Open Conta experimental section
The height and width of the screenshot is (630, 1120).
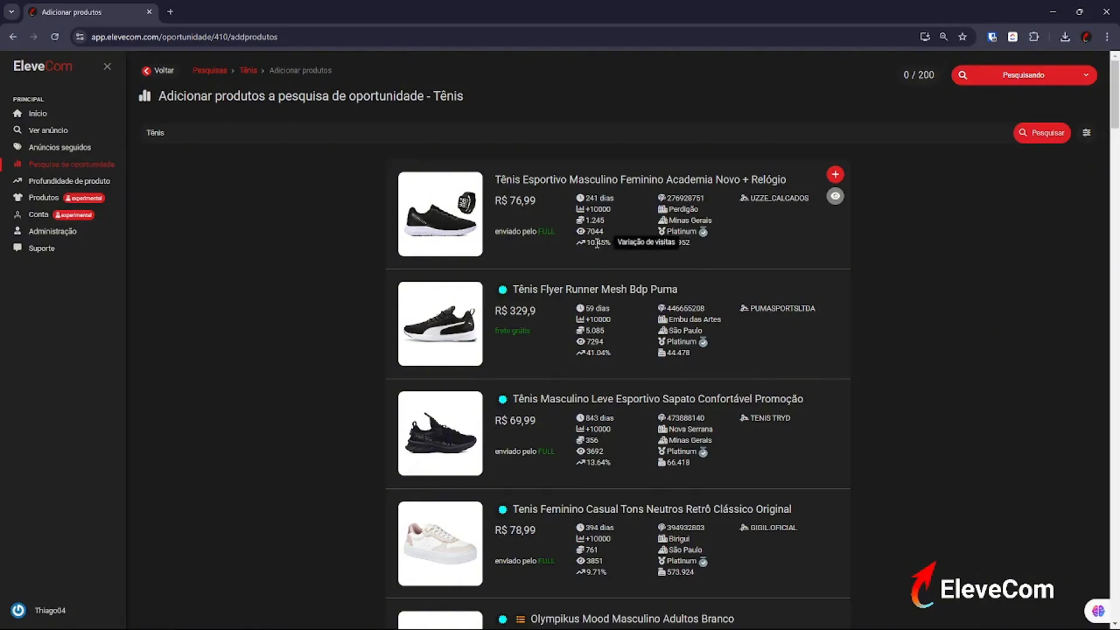pos(54,215)
